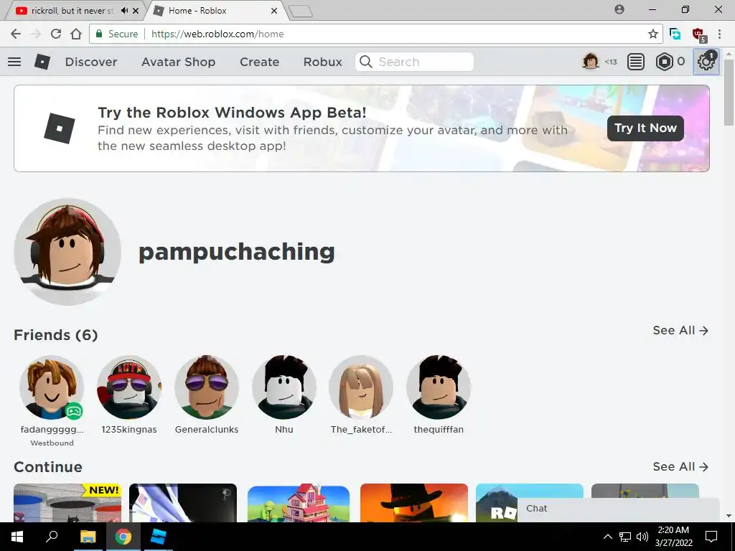
Task: Click the Westbound game label
Action: pos(52,443)
